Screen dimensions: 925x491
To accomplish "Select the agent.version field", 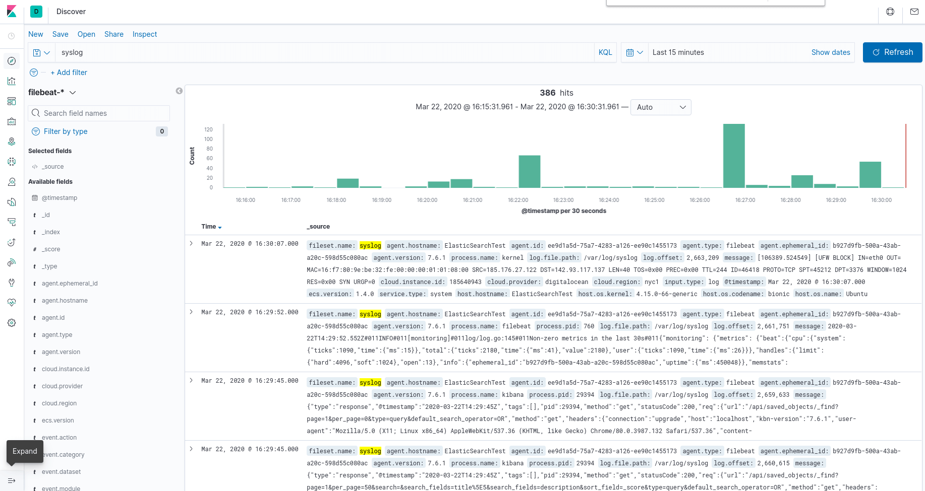I will [61, 352].
